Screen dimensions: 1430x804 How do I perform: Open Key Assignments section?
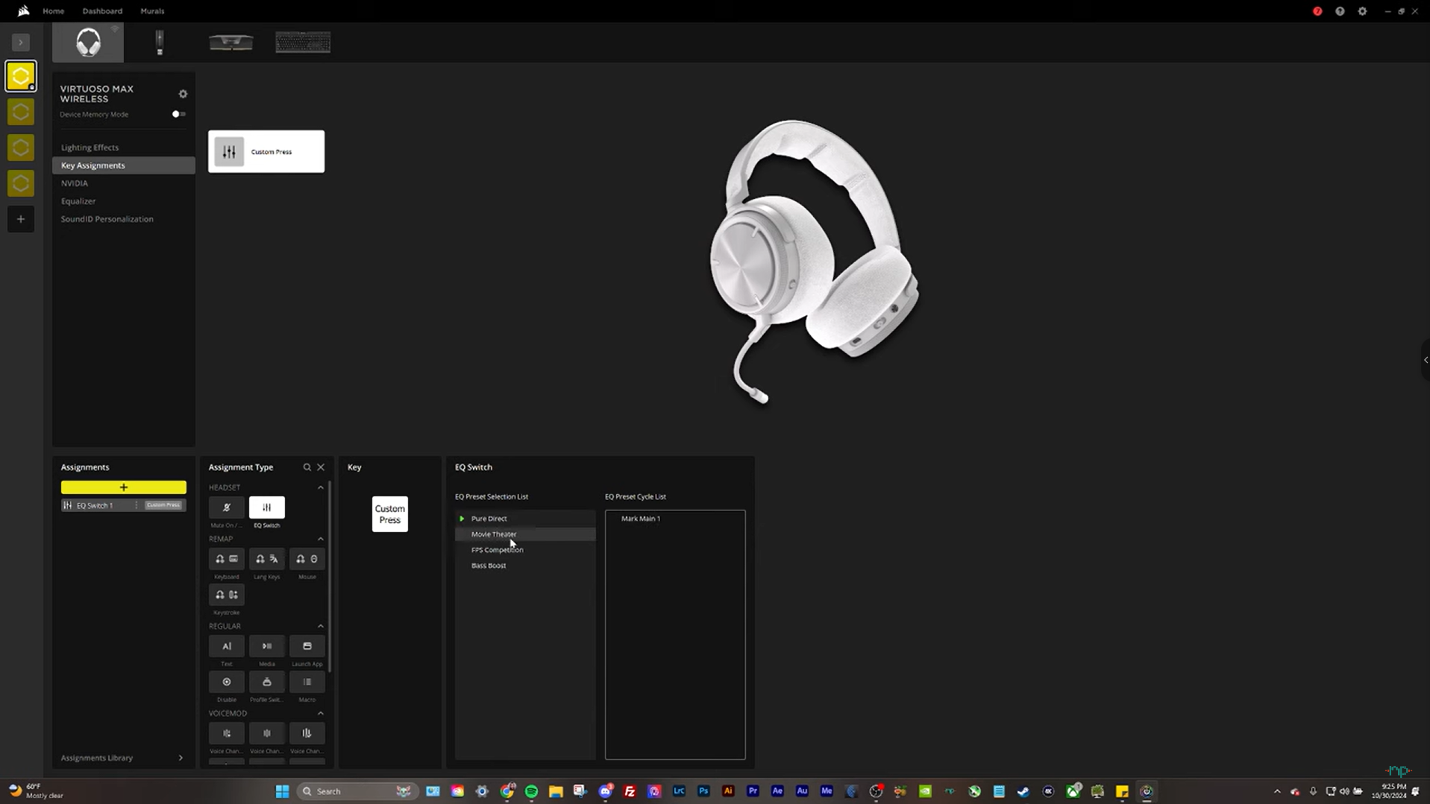124,165
